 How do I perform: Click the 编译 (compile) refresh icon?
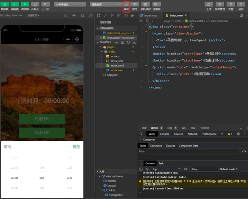[126, 4]
